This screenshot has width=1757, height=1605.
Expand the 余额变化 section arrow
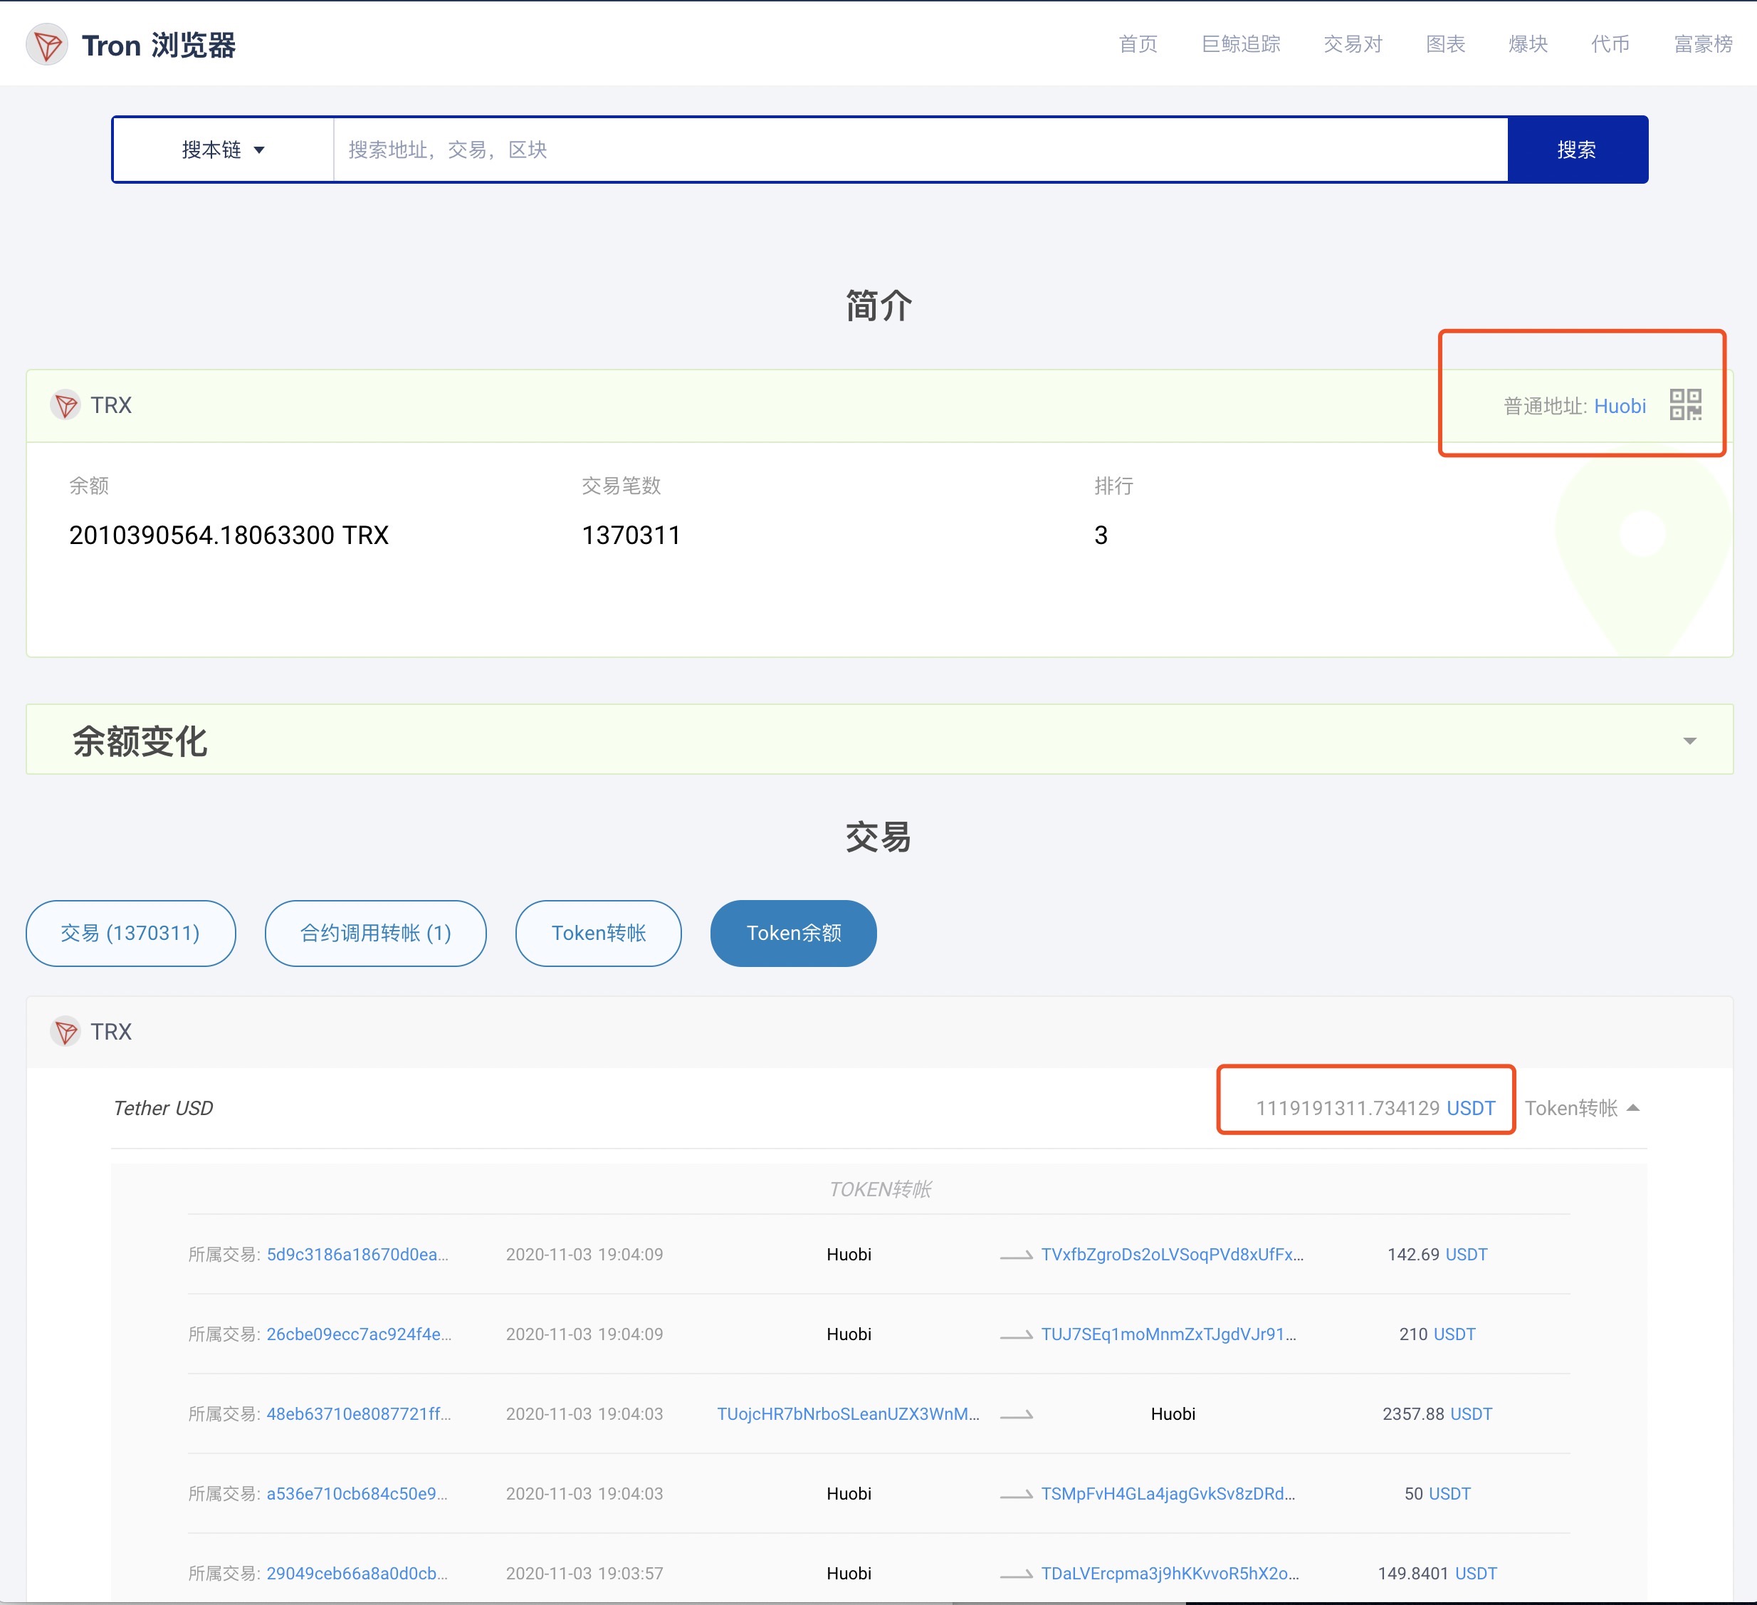pyautogui.click(x=1690, y=741)
